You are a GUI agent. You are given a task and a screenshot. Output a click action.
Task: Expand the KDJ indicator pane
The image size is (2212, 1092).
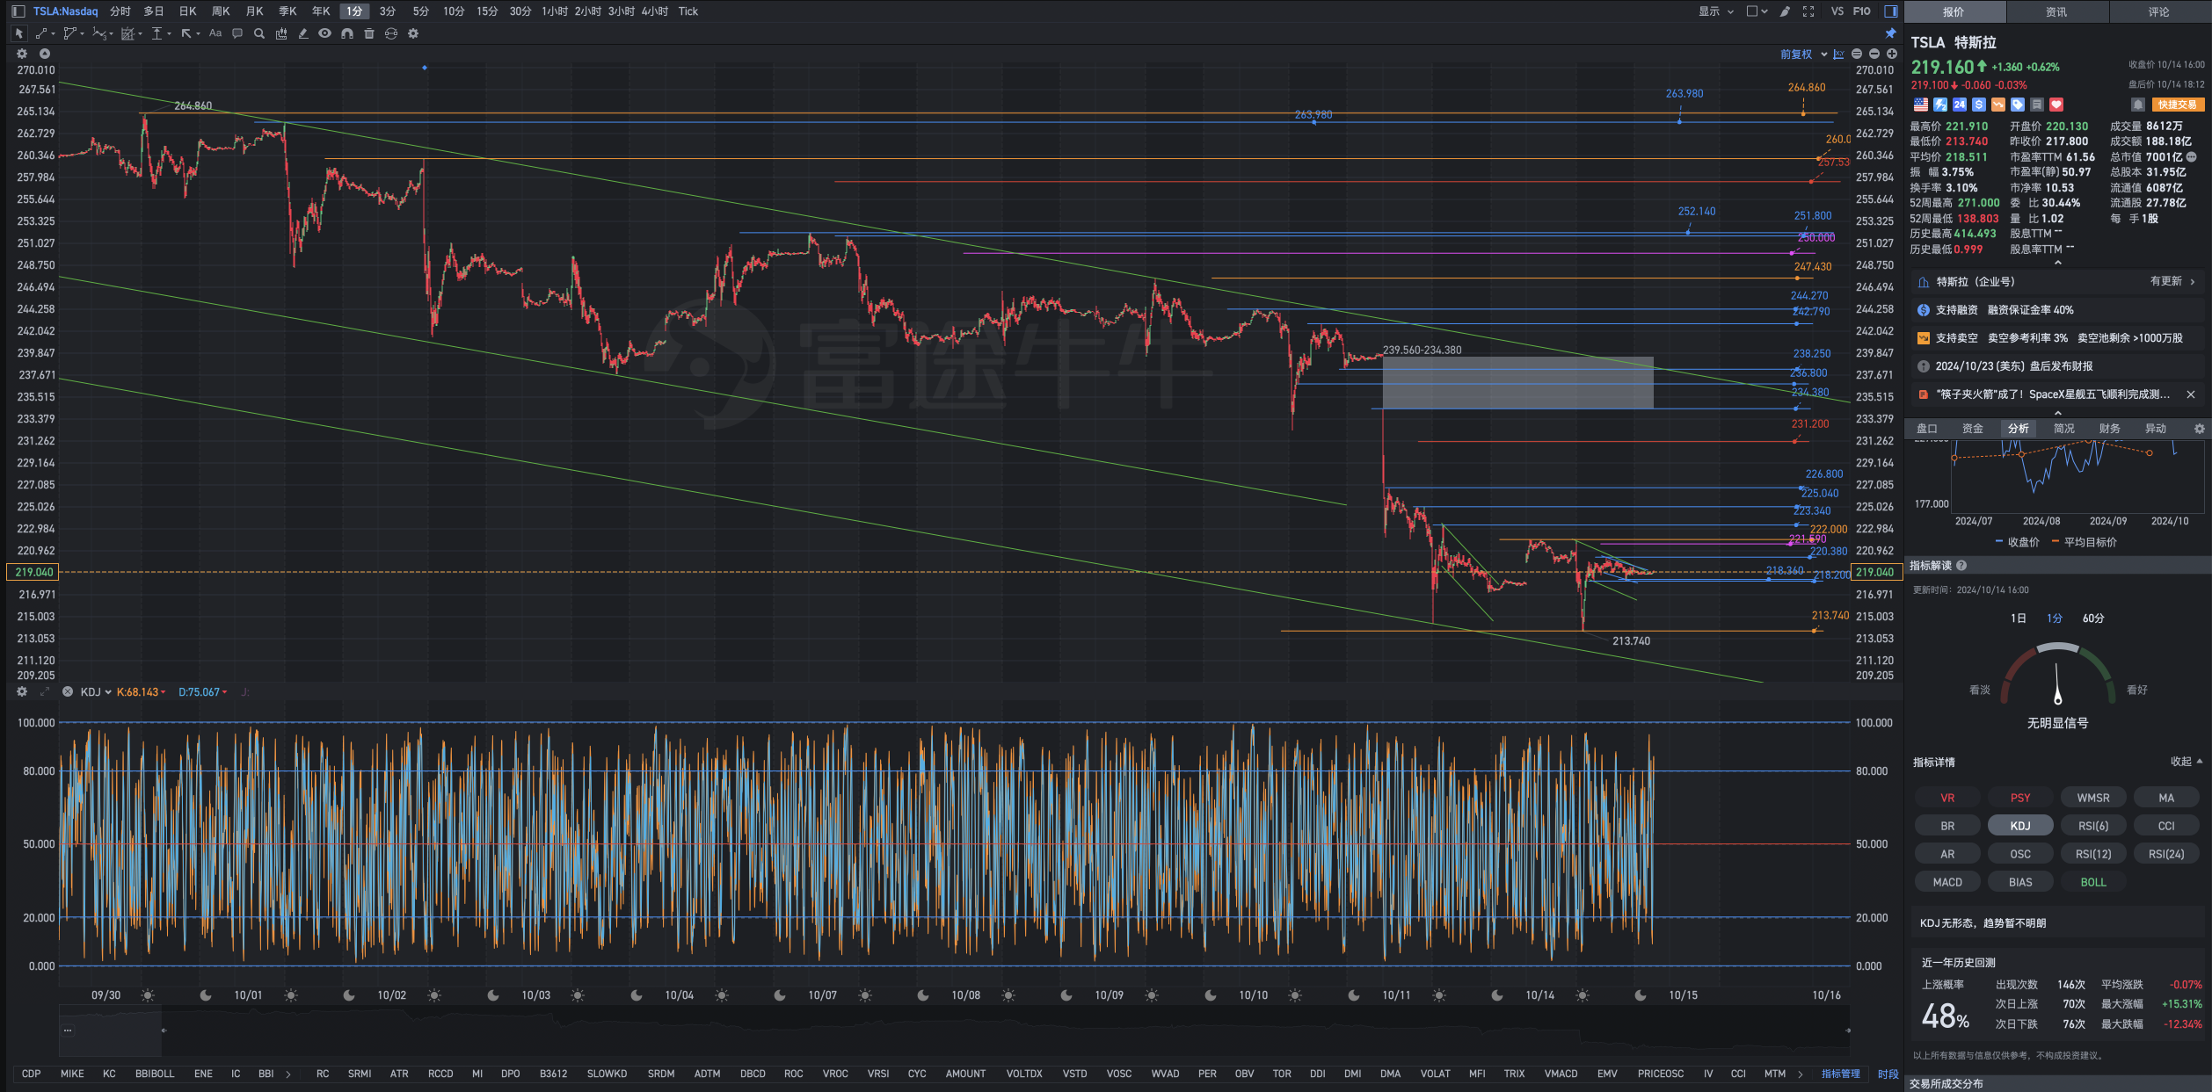45,692
